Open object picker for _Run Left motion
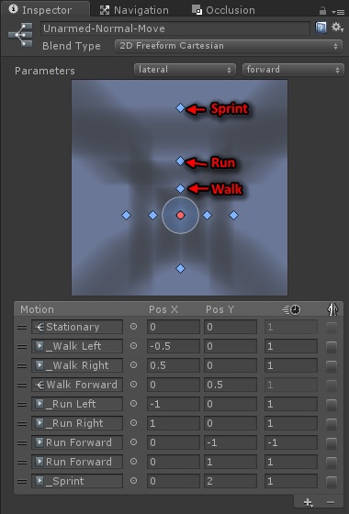 (x=133, y=404)
